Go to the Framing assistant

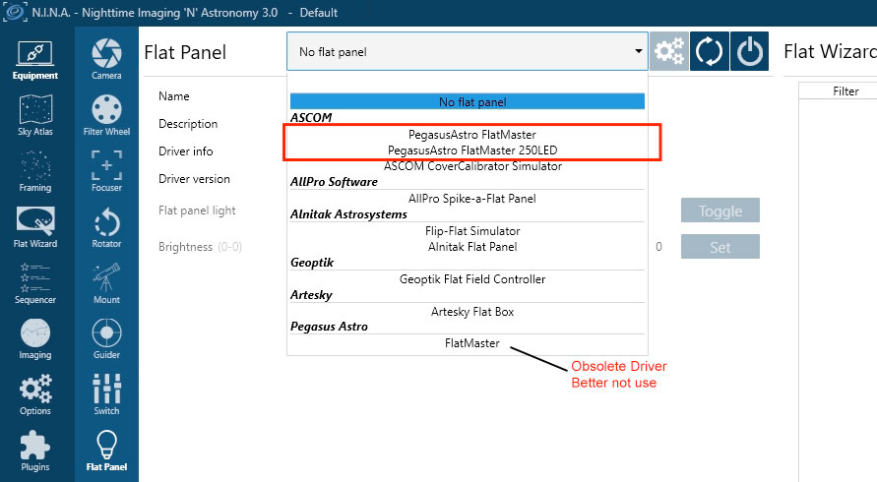coord(35,171)
